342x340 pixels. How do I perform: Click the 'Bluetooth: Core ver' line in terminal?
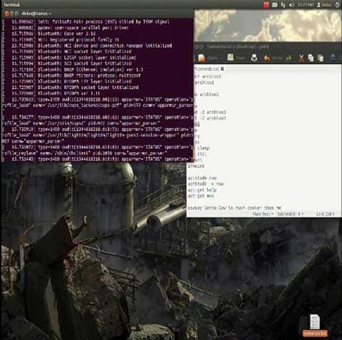53,34
